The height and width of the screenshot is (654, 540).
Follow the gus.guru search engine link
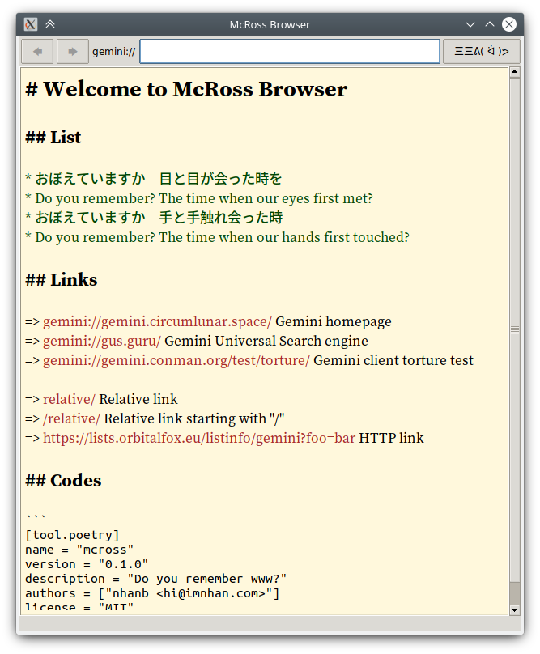102,341
